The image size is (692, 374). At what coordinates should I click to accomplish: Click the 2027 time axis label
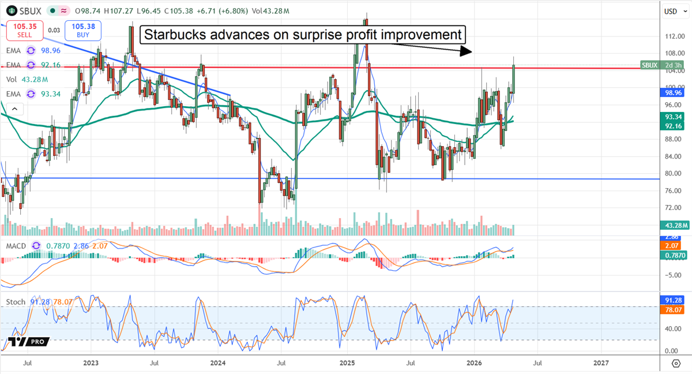pos(601,363)
